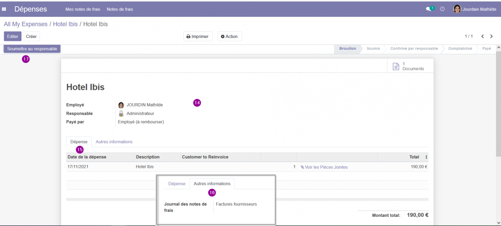The height and width of the screenshot is (226, 501).
Task: Open the apps grid menu icon
Action: [4, 9]
